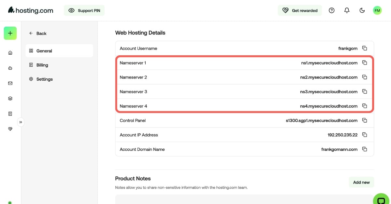Go Back using the arrow link
This screenshot has height=204, width=391.
click(x=38, y=33)
